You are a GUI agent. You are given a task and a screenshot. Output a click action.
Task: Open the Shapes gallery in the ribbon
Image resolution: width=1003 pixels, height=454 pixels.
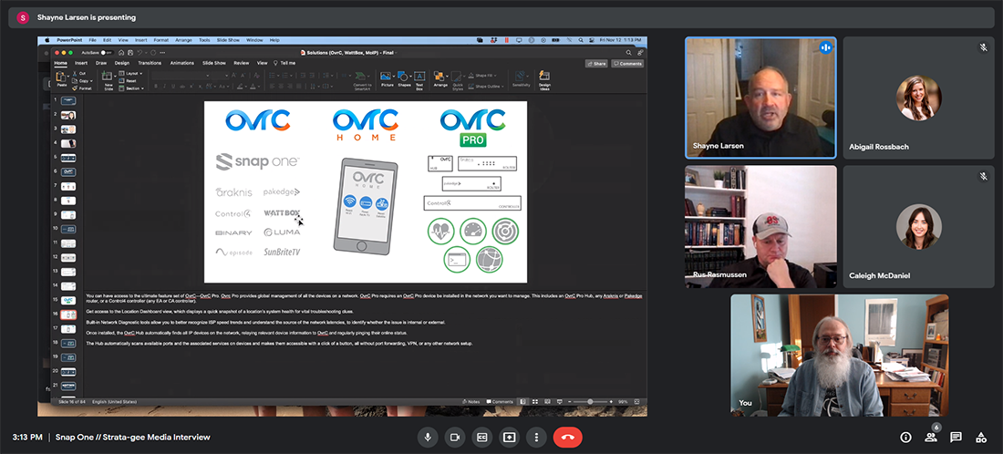point(404,79)
